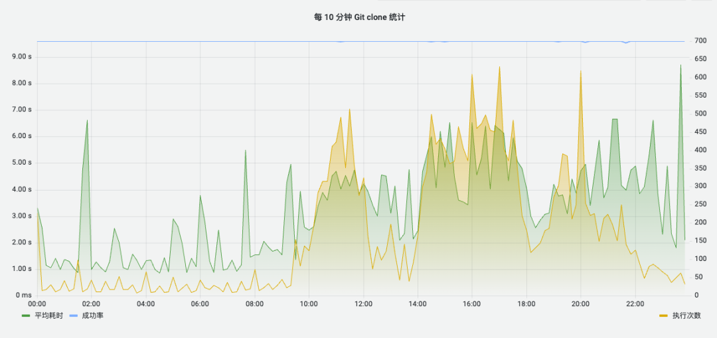Image resolution: width=717 pixels, height=338 pixels.
Task: Click the 14:00 x-axis label
Action: (x=418, y=303)
